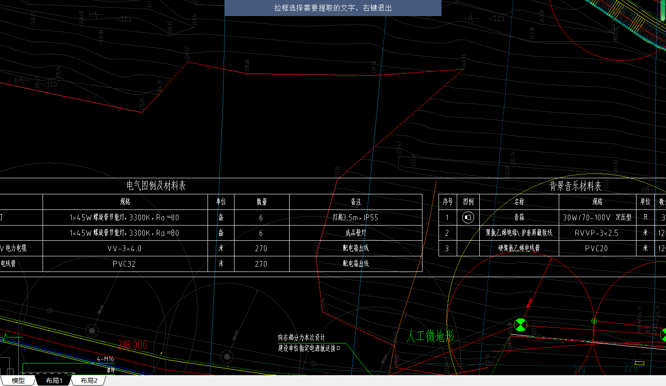Image resolution: width=666 pixels, height=386 pixels.
Task: Switch to the 模型 tab
Action: (18, 380)
